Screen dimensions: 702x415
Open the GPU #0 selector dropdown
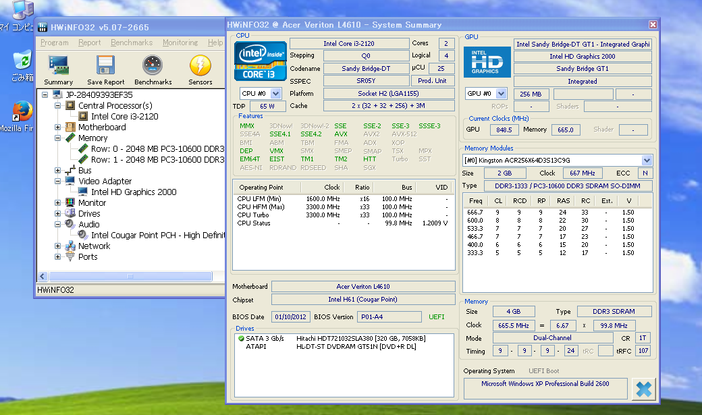502,94
